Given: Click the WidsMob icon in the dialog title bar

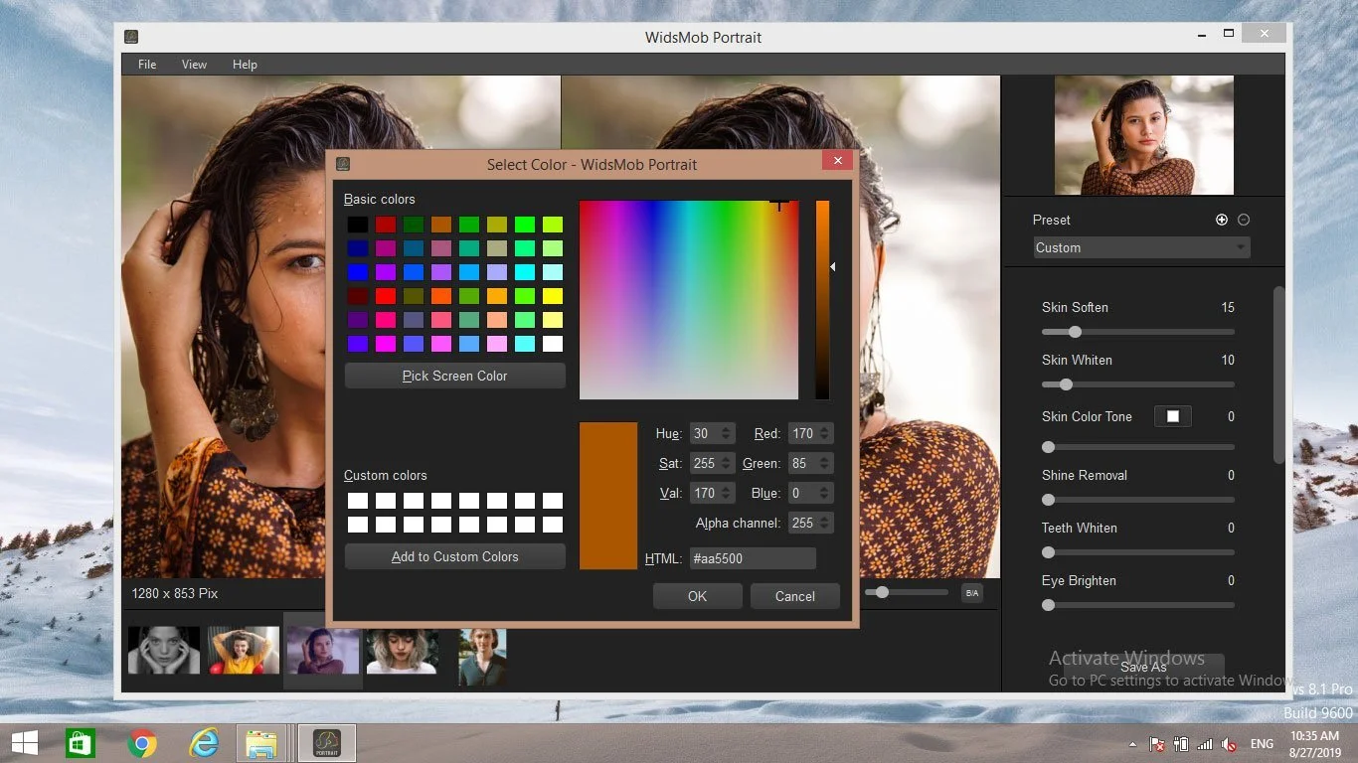Looking at the screenshot, I should pos(343,164).
